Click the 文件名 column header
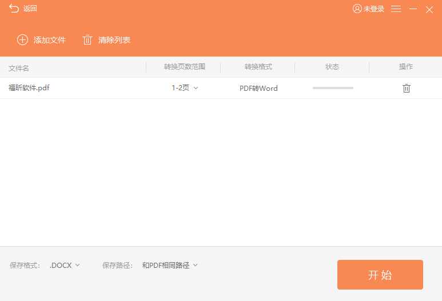Viewport: 442px width, 301px height. 19,68
